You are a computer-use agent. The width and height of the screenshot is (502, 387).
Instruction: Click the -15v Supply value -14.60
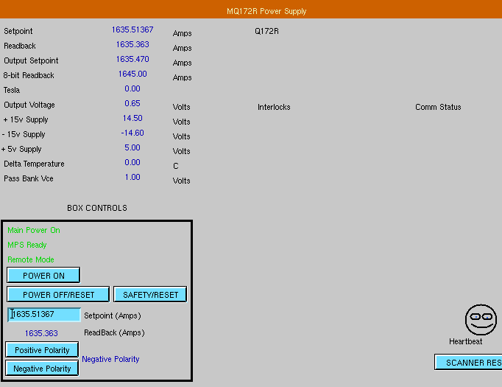click(x=132, y=133)
